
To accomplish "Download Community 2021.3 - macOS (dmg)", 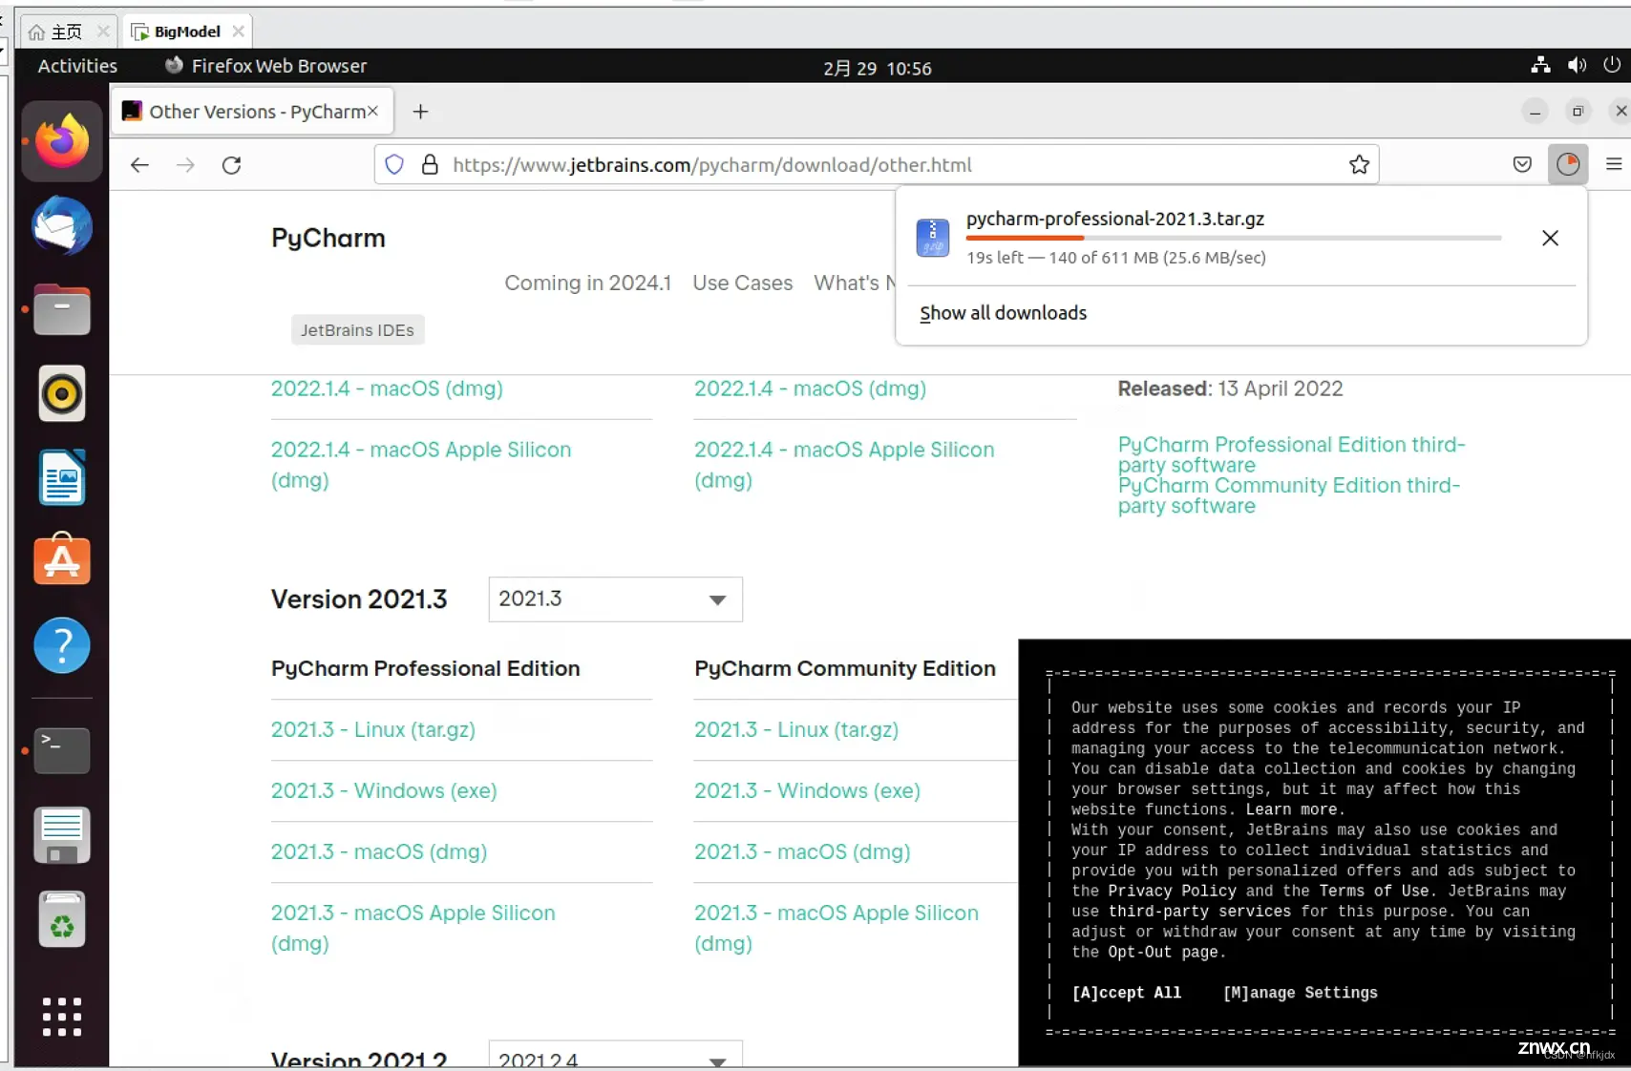I will click(x=802, y=852).
